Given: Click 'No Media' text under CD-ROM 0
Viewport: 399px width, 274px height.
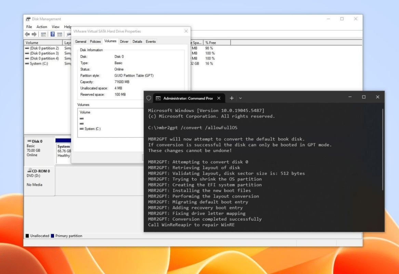Looking at the screenshot, I should point(34,185).
